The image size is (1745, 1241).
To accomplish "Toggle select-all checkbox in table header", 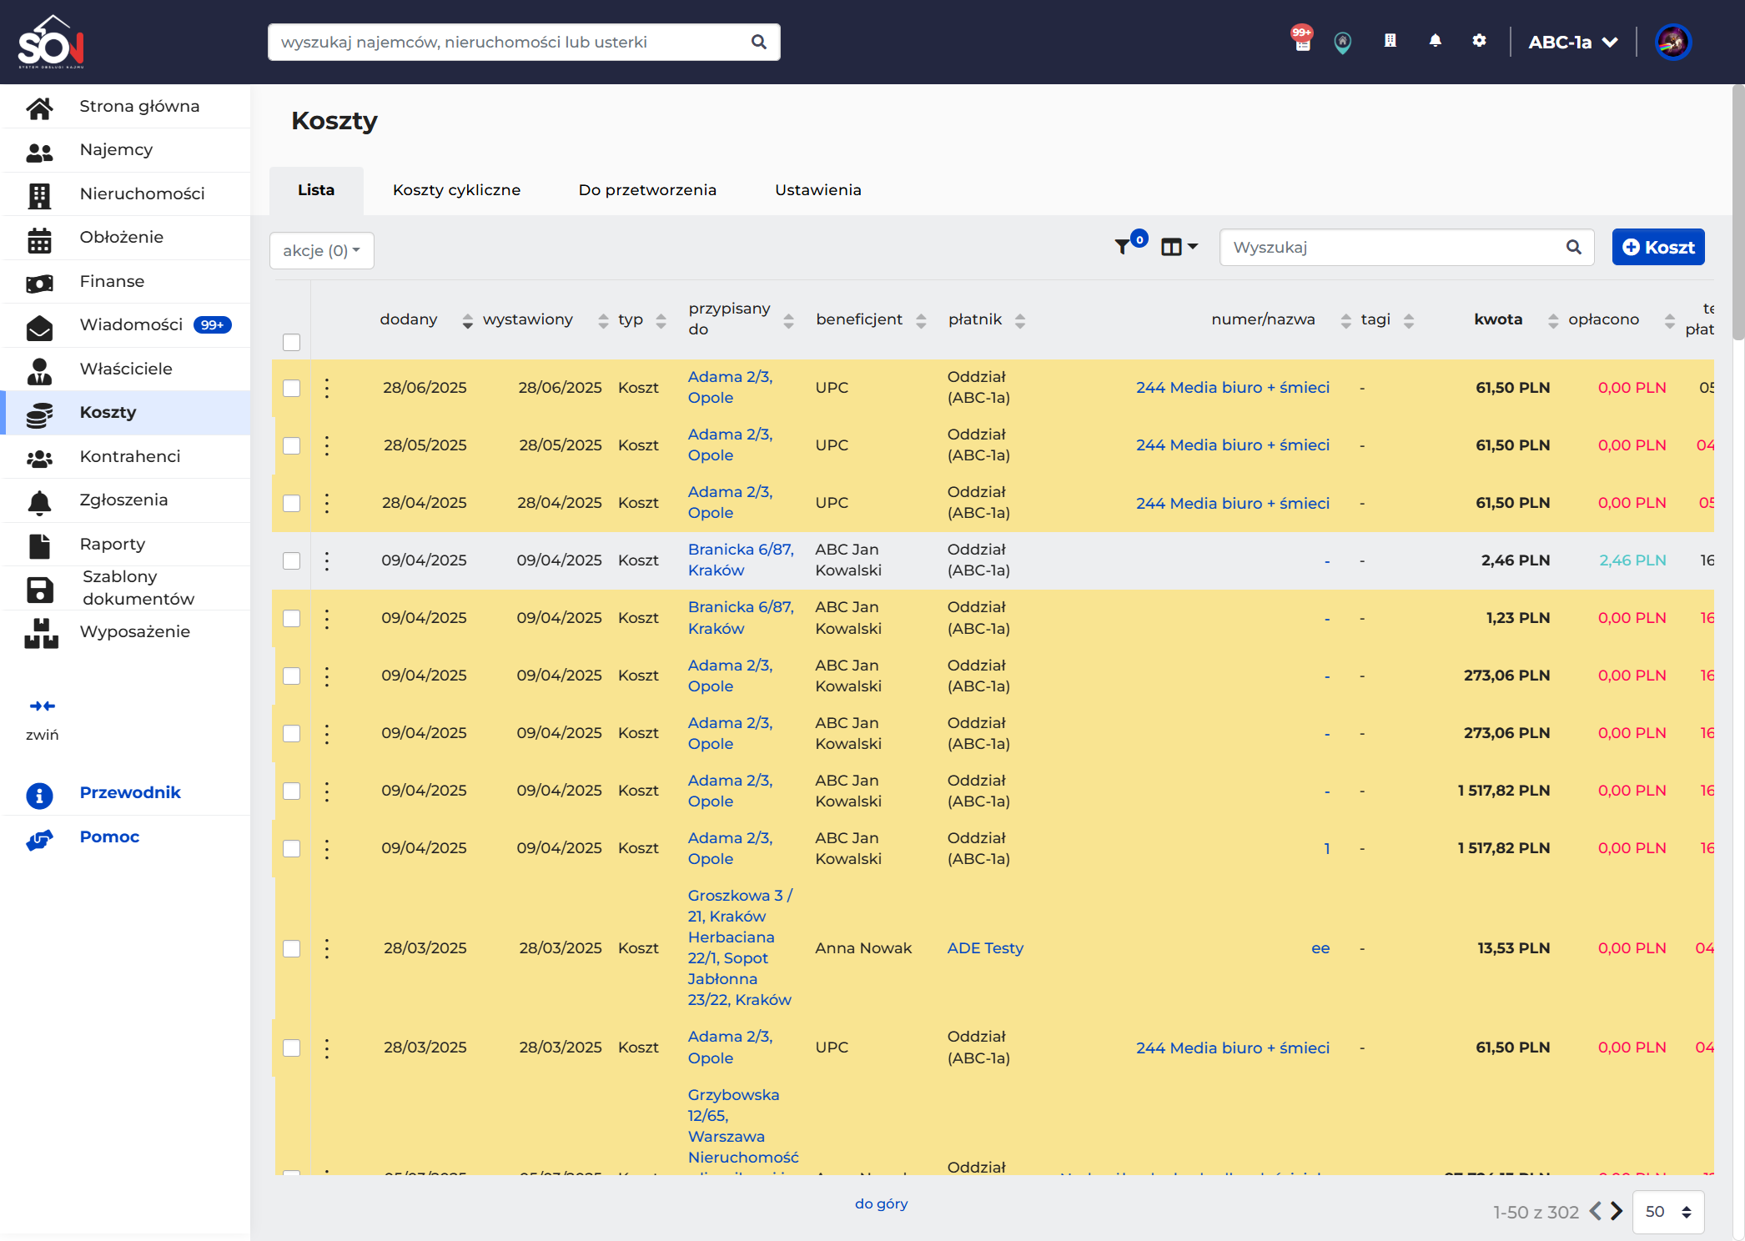I will (291, 342).
